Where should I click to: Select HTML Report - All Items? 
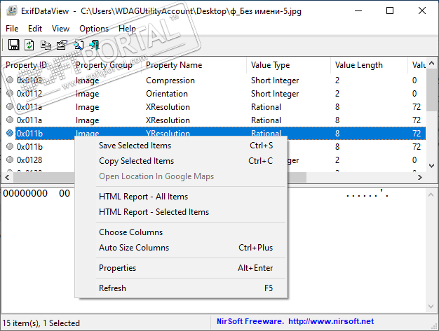pos(181,197)
